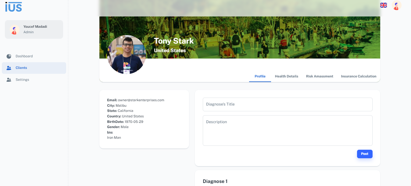The image size is (411, 186).
Task: Switch to the Health Details tab
Action: [x=287, y=76]
